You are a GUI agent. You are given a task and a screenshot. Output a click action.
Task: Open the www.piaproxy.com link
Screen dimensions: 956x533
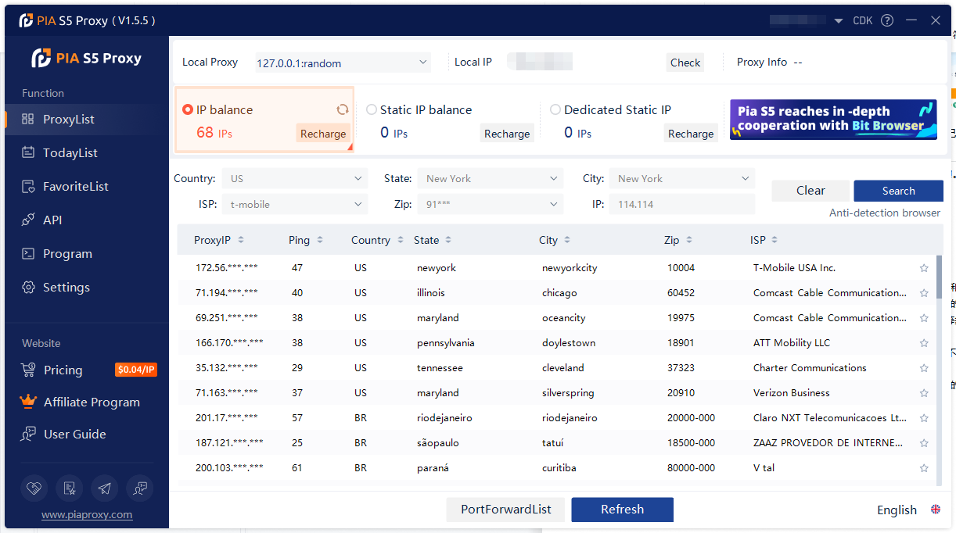click(87, 515)
